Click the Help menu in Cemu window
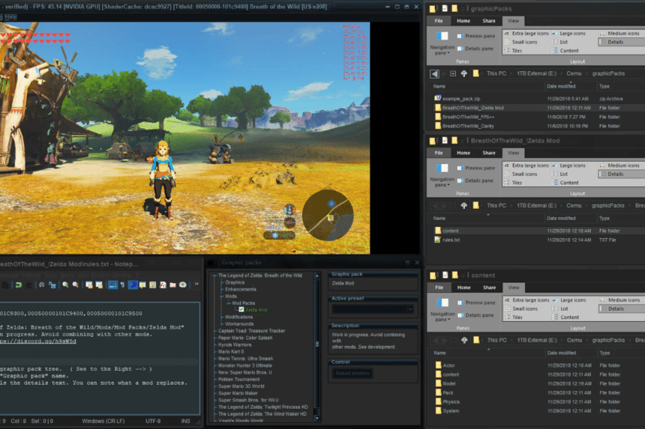Screen dimensions: 645x429 (x=10, y=17)
